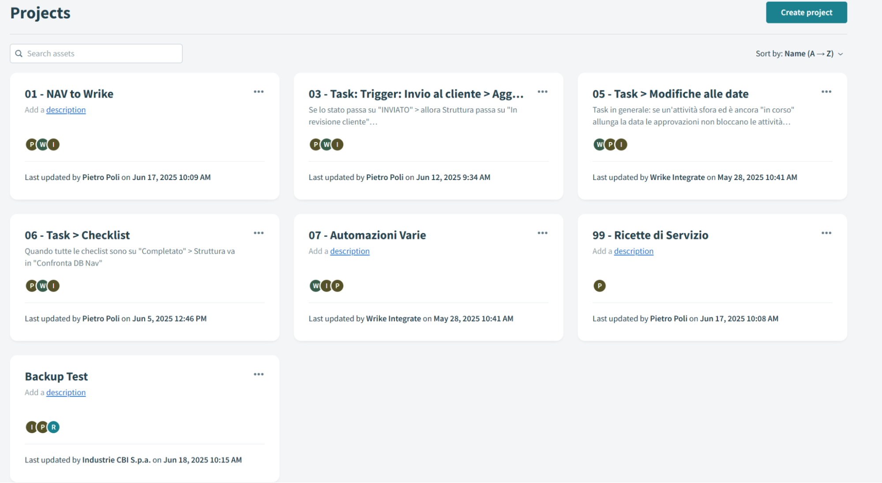Click W avatar on 01 - NAV to Wrike card
The image size is (882, 483).
click(42, 144)
